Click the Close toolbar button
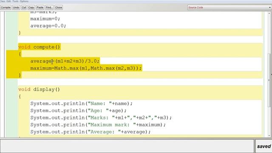The height and width of the screenshot is (153, 272). click(x=59, y=8)
